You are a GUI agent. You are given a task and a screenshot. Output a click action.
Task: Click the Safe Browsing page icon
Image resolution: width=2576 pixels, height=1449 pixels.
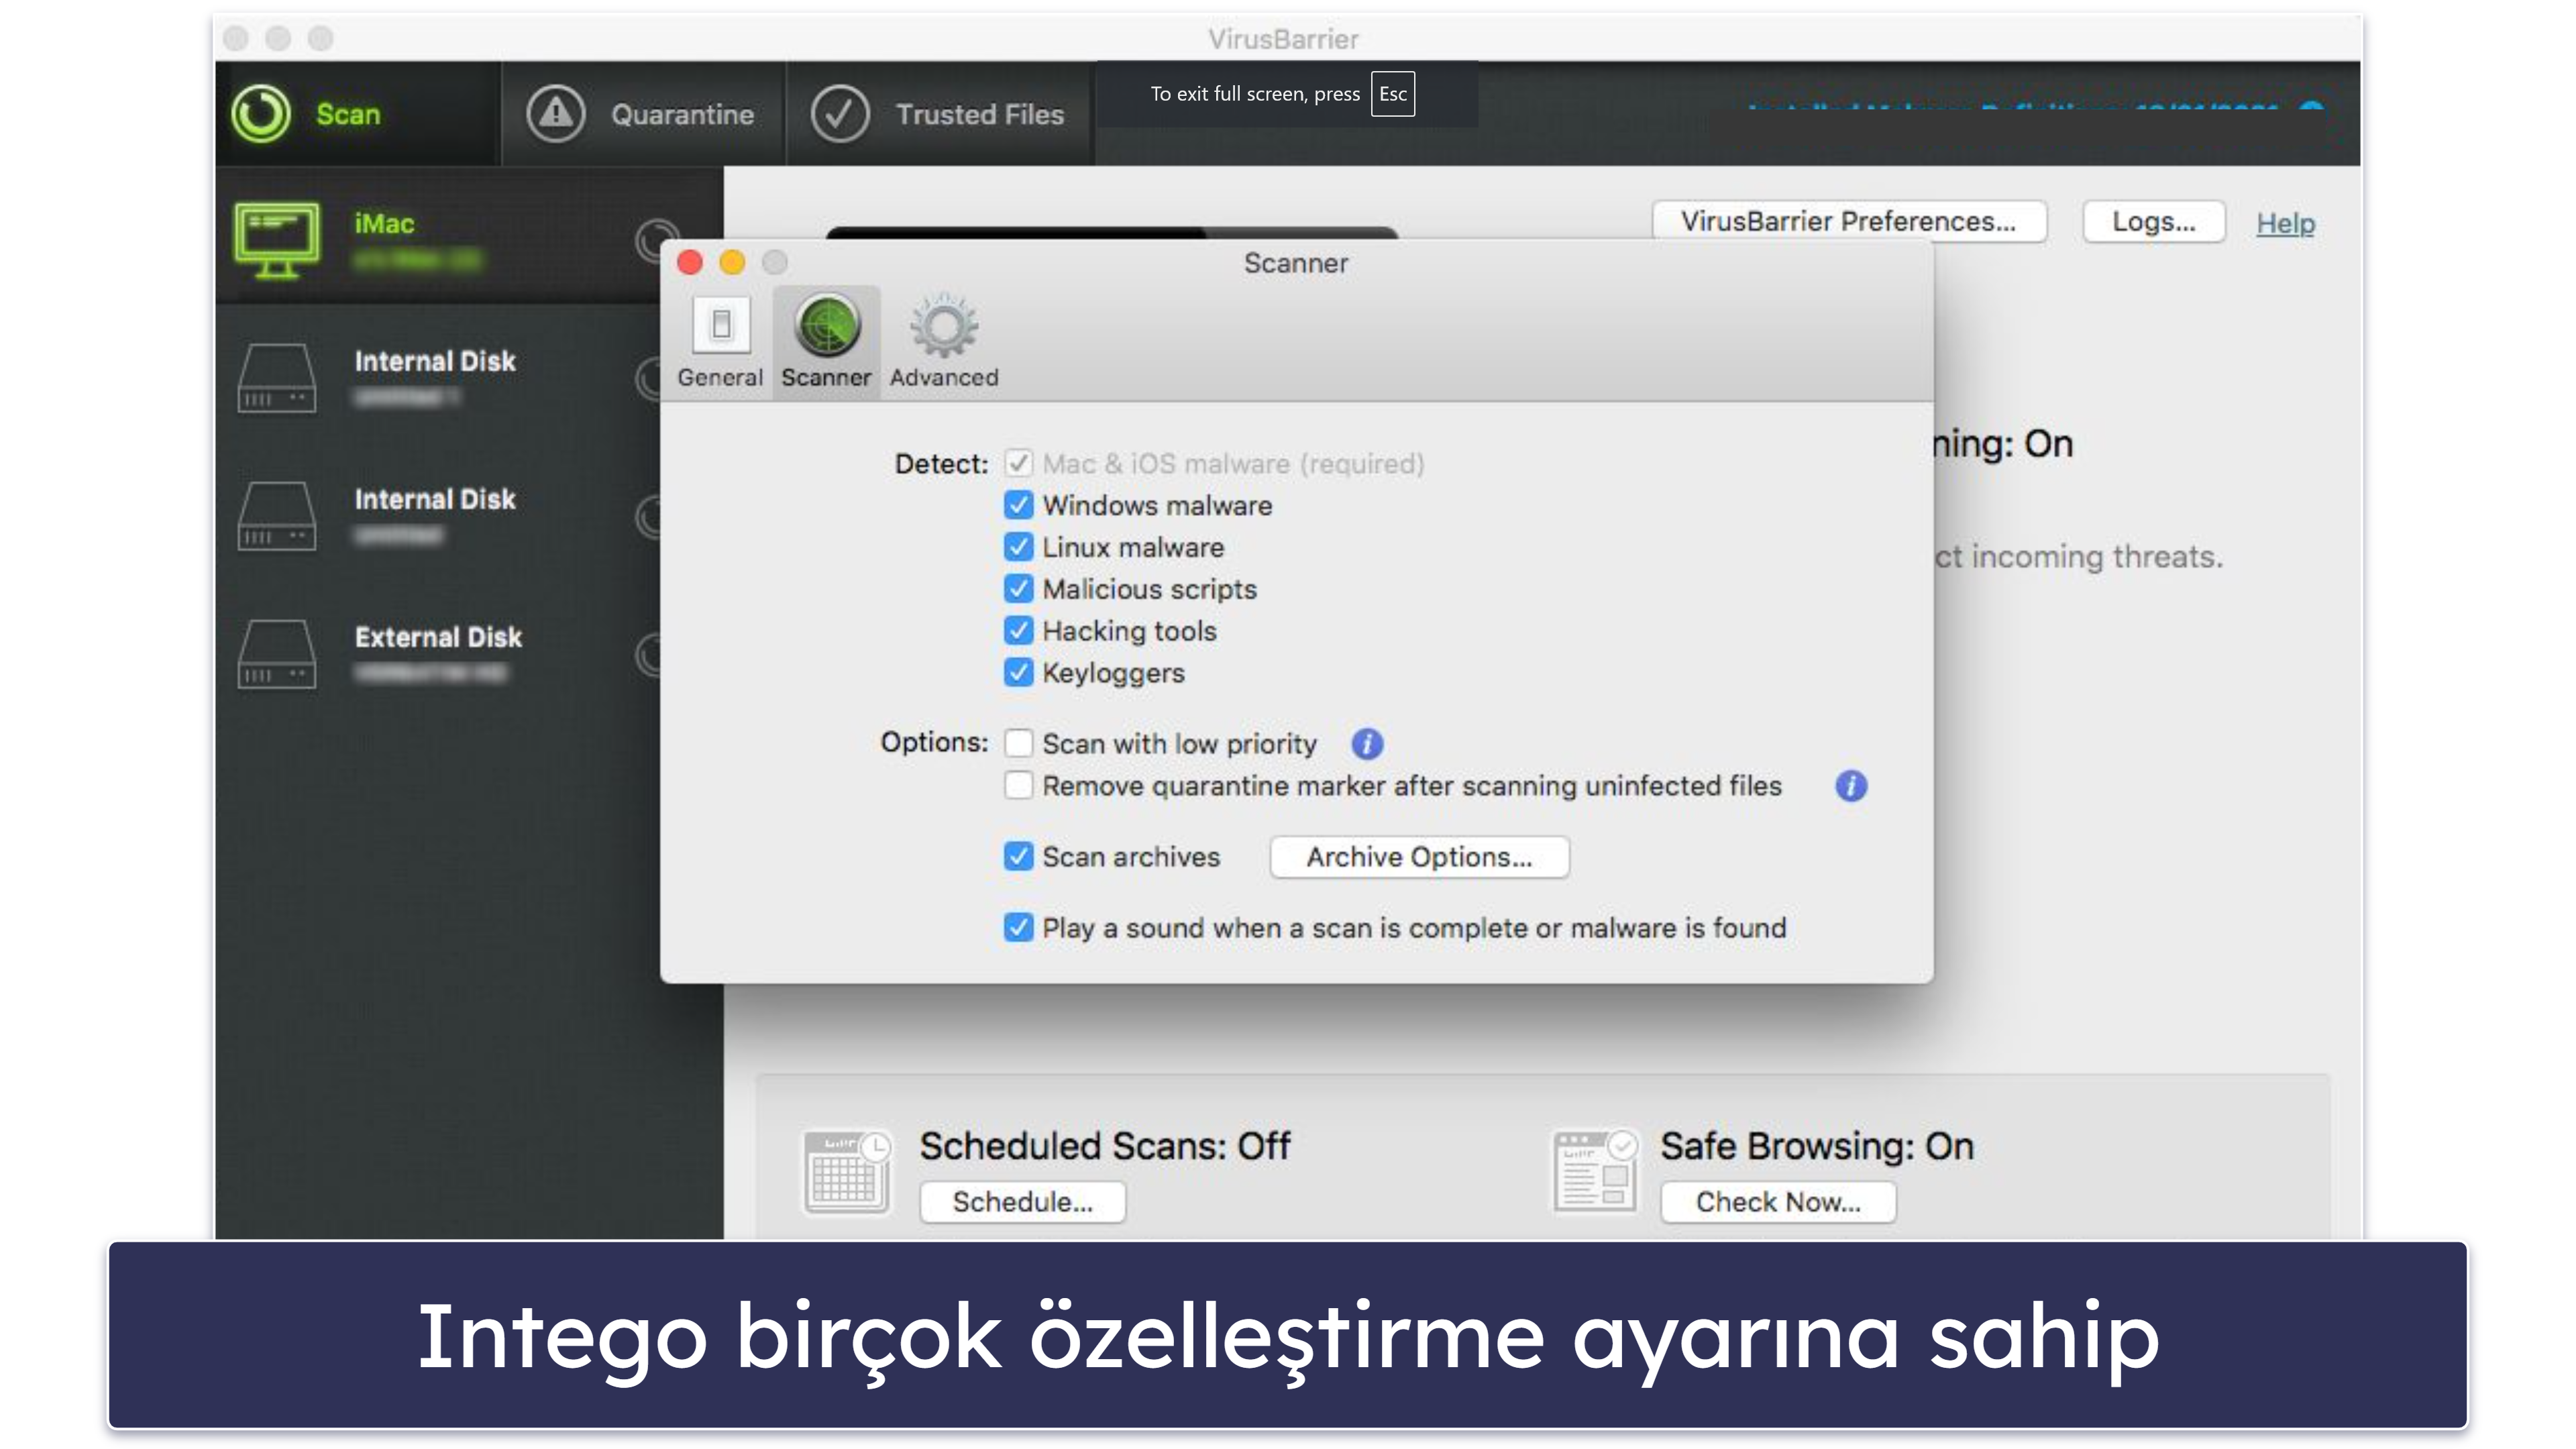point(1596,1172)
